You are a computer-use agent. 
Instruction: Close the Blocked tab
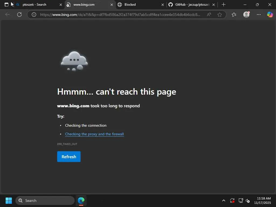[x=163, y=5]
